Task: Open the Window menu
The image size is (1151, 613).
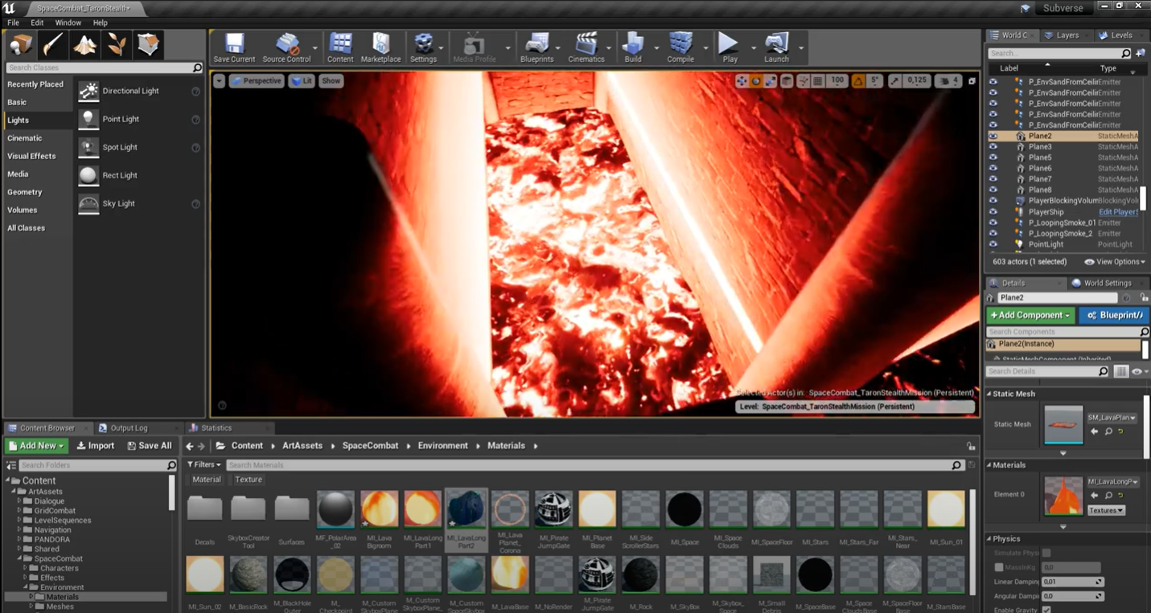Action: tap(68, 22)
